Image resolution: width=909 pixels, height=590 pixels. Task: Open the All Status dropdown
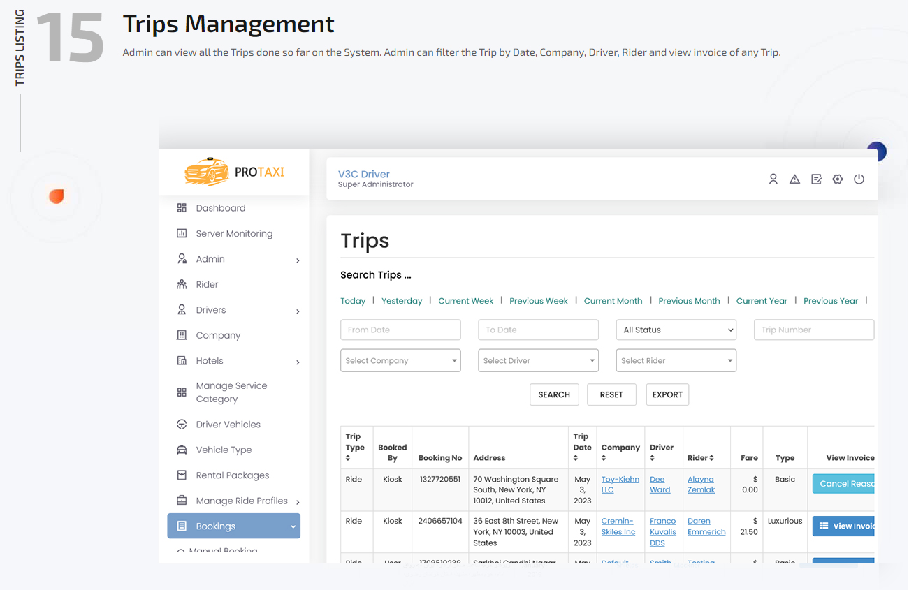coord(676,330)
